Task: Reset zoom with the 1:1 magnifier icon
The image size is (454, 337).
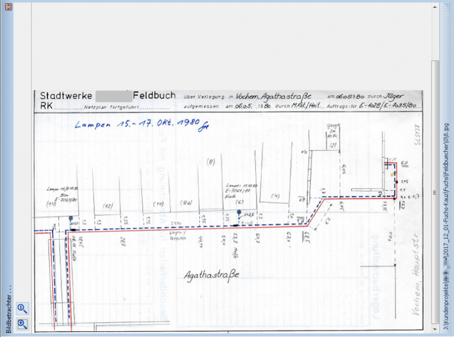Action: point(22,308)
